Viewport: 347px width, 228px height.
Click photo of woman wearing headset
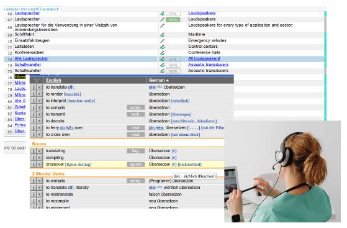click(282, 171)
